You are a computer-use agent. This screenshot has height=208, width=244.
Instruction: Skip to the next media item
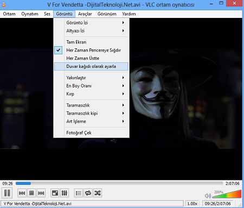[x=41, y=193]
